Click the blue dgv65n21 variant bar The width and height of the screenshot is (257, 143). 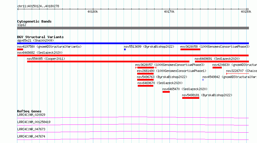coord(133,43)
